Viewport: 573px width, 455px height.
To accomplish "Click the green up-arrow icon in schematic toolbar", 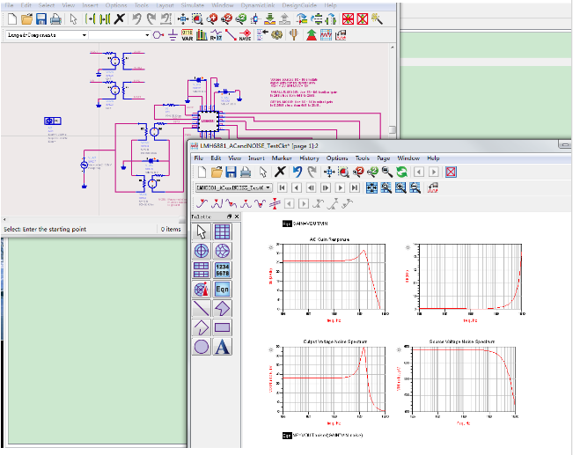I will point(312,35).
